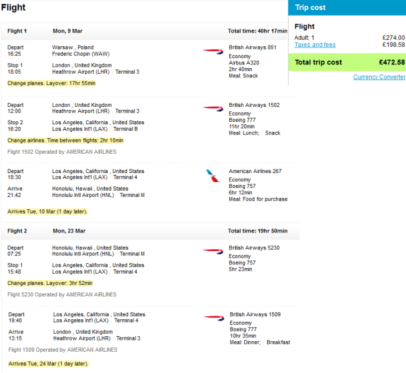
Task: Click the British Airways logo for flight 1502
Action: coord(213,109)
